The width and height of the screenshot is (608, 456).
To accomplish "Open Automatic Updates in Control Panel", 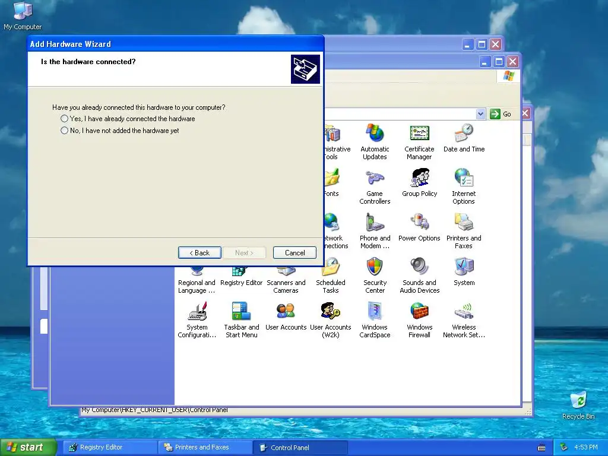I will click(375, 142).
